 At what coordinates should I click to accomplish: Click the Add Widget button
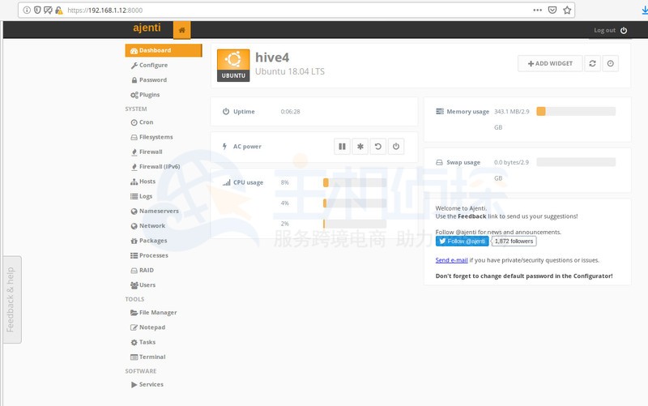point(550,63)
